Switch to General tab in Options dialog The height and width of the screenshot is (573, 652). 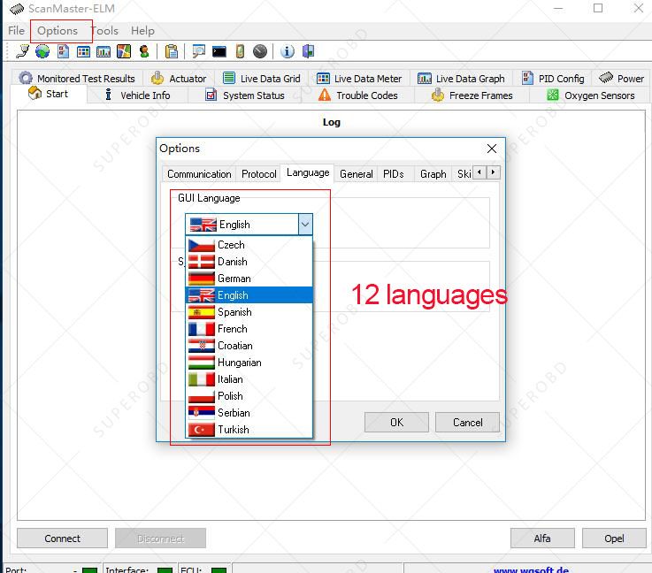point(357,174)
